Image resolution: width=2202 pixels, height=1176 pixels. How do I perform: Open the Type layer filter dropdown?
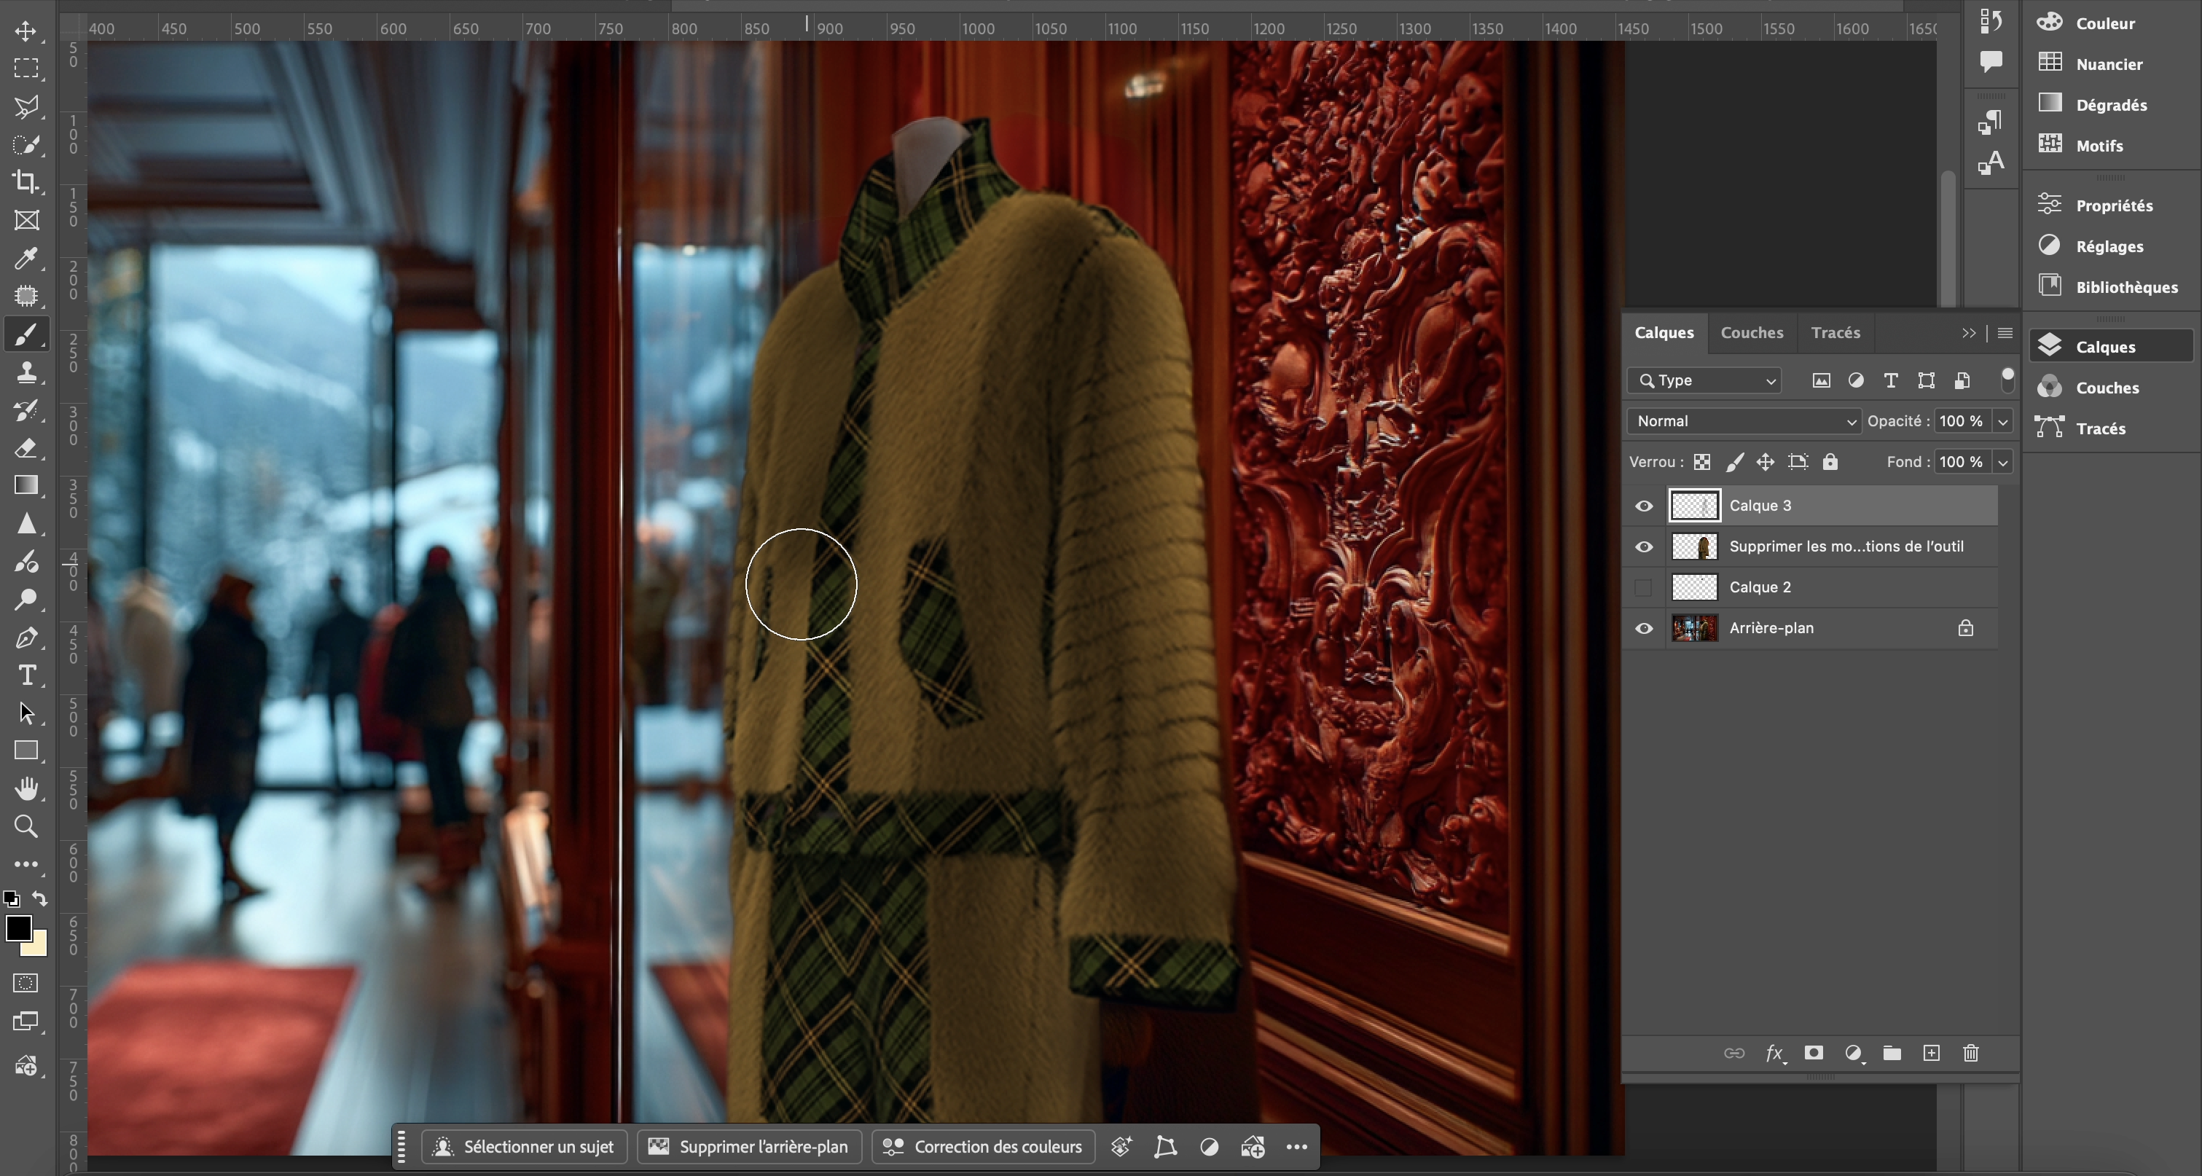[1704, 380]
